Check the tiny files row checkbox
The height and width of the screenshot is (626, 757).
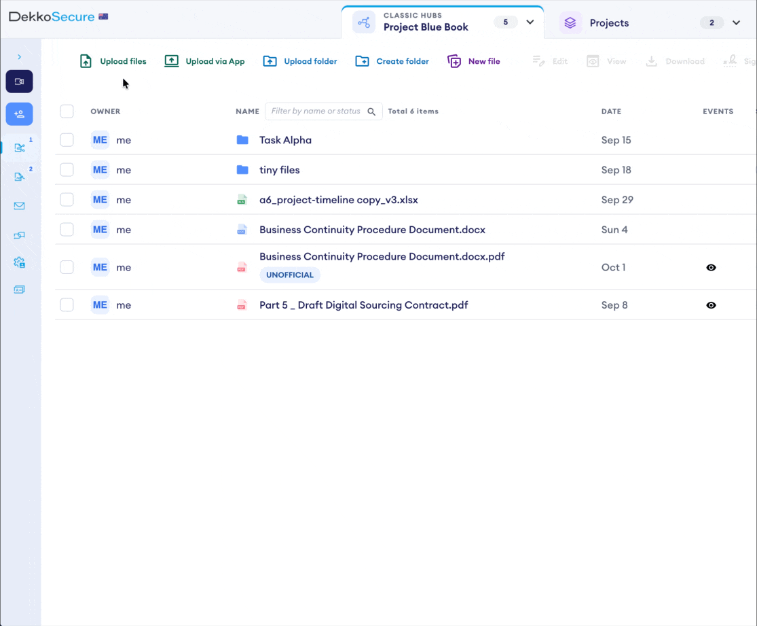click(67, 170)
